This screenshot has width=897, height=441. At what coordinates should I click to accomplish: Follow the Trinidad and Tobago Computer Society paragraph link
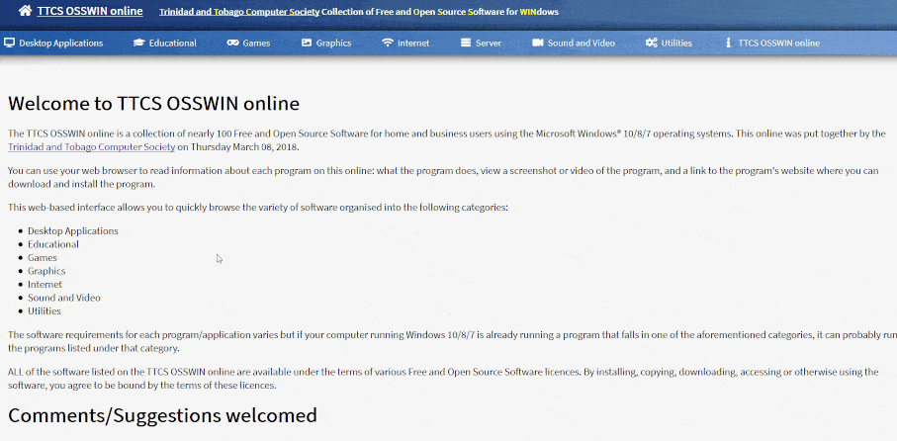point(92,147)
